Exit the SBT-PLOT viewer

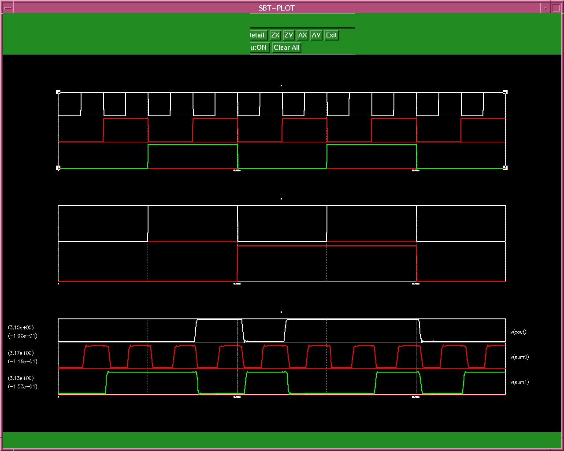pyautogui.click(x=331, y=35)
